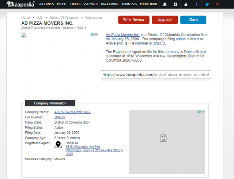The image size is (234, 179).
Task: Open the PEOPLE menu
Action: [x=62, y=4]
